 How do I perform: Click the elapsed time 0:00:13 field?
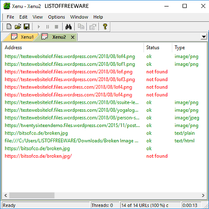pos(191,205)
